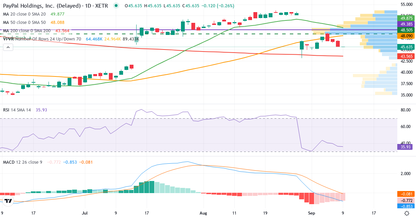The width and height of the screenshot is (416, 218).
Task: Click VPVR total volume value 89.433K
Action: coord(131,39)
